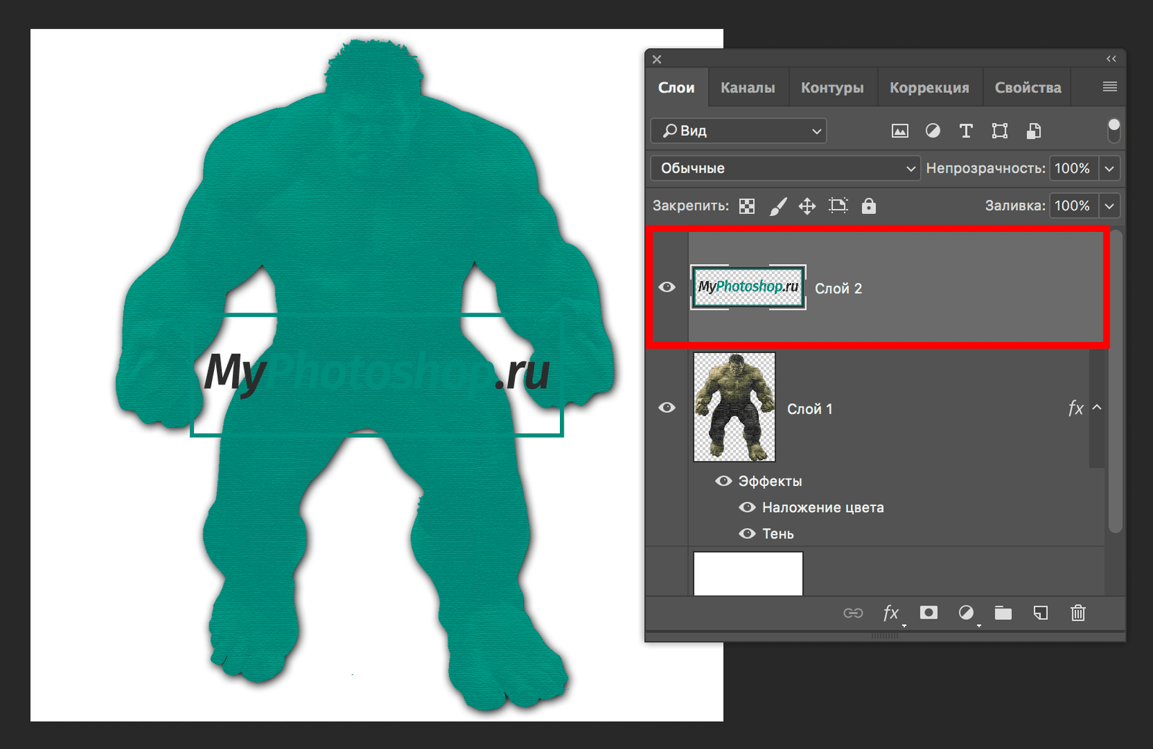The image size is (1153, 749).
Task: Click the lock all pixels icon
Action: [x=869, y=206]
